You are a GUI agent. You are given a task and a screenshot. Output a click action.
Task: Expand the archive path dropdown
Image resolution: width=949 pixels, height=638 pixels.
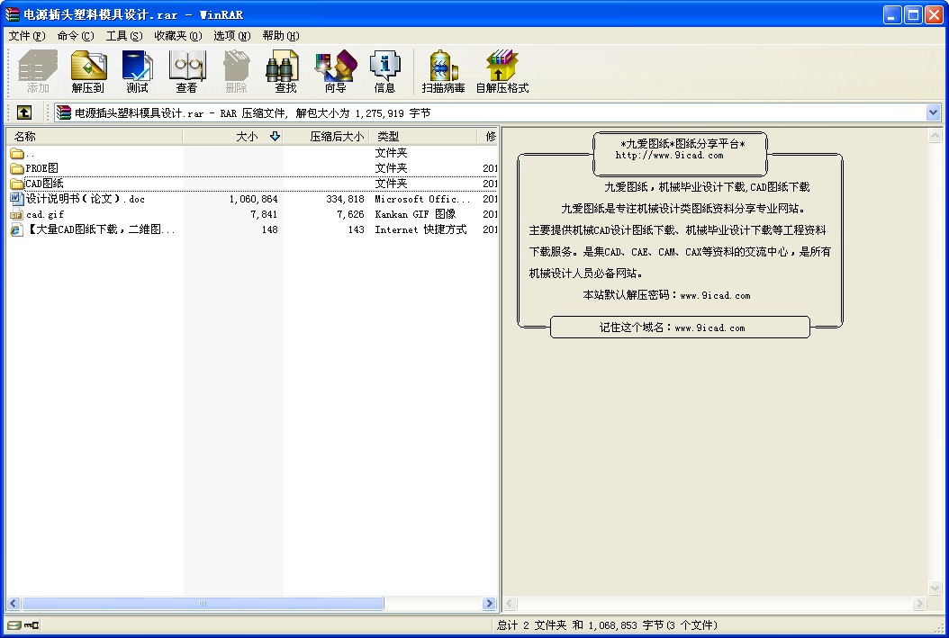pos(933,112)
